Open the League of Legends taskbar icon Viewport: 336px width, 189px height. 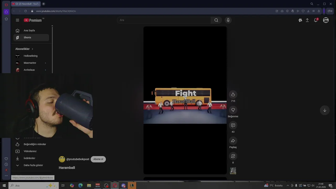coord(132,186)
